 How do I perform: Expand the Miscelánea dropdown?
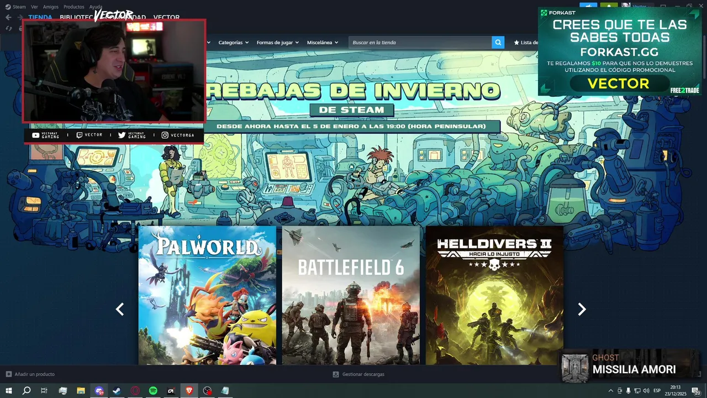[323, 43]
